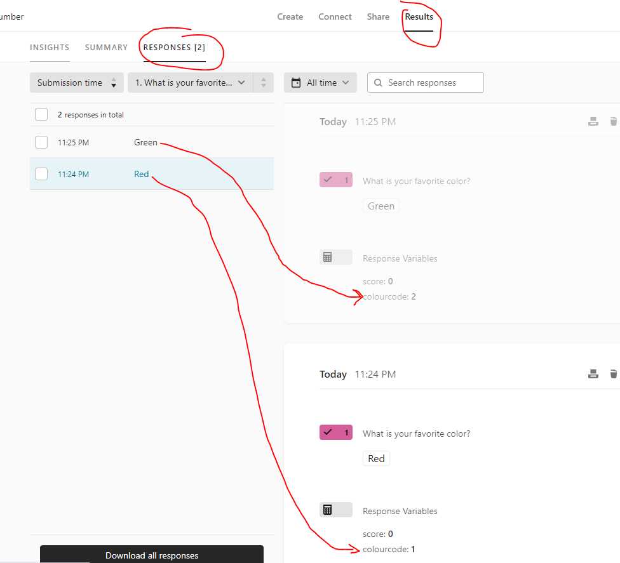Go to the Connect tab
The width and height of the screenshot is (620, 563).
point(335,17)
